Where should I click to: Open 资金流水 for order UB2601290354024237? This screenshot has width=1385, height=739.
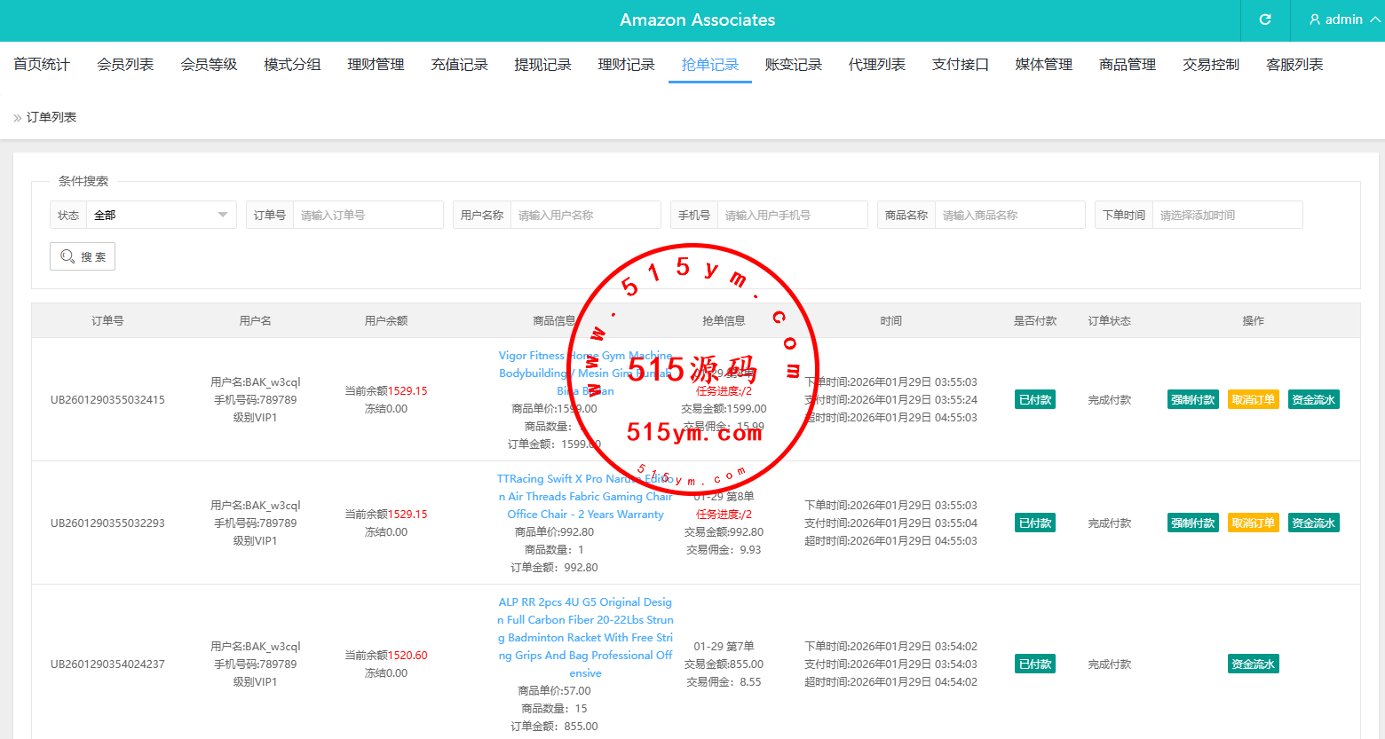tap(1253, 664)
